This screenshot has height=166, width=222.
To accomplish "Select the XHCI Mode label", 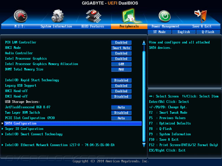I will 13,48.
